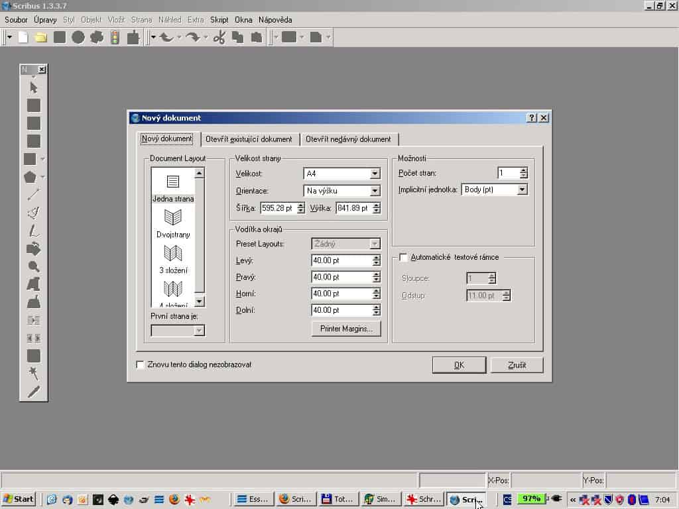The height and width of the screenshot is (509, 679).
Task: Open the Implicitní jednotka units dropdown
Action: click(x=522, y=190)
